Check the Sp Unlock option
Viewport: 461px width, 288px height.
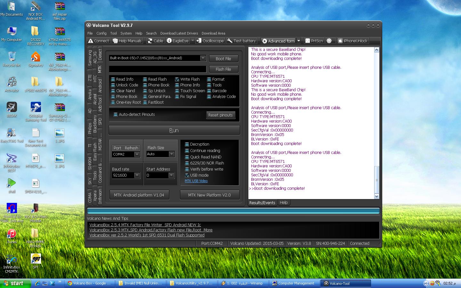pos(145,91)
